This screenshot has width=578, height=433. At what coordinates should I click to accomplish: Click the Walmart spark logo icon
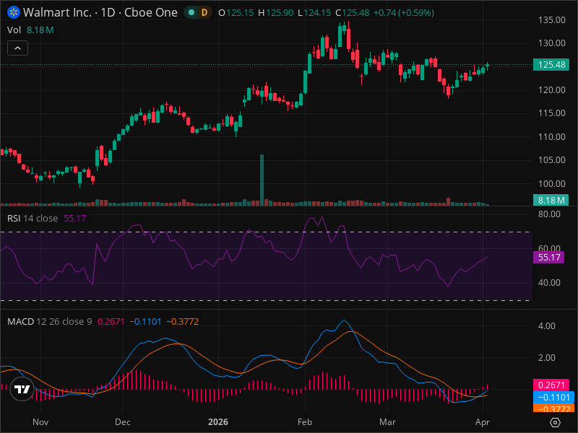[x=14, y=12]
